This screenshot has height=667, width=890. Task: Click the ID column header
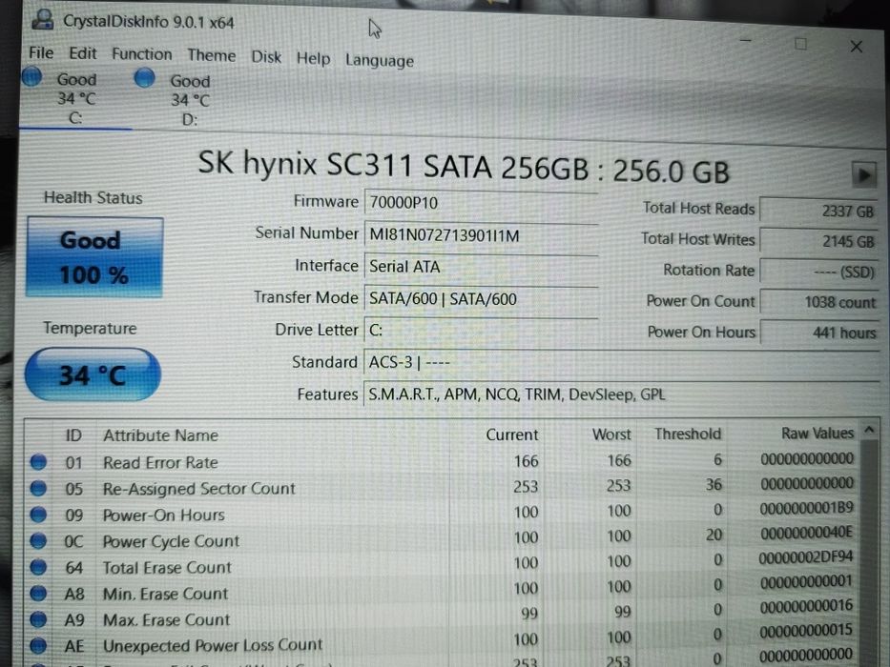pyautogui.click(x=73, y=435)
